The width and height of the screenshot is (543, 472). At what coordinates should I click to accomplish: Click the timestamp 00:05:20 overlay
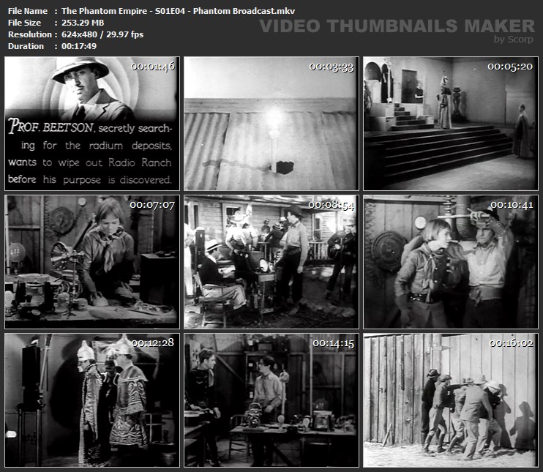pos(510,67)
